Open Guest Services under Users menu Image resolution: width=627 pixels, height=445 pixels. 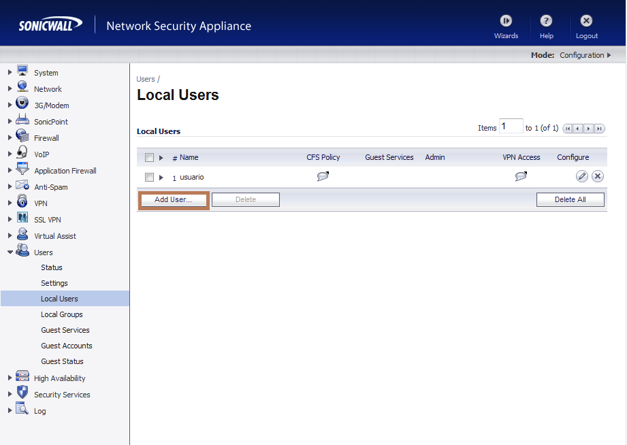(65, 330)
